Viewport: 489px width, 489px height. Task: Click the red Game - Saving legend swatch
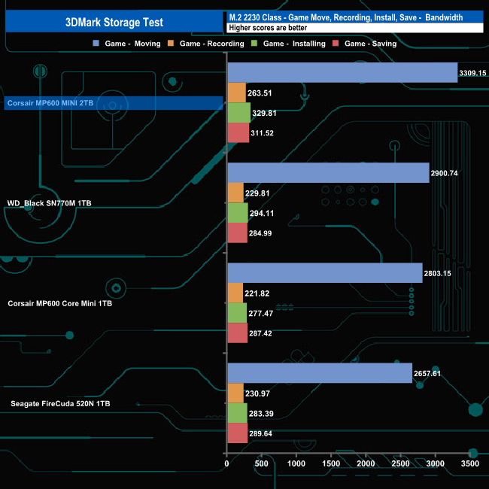(336, 43)
